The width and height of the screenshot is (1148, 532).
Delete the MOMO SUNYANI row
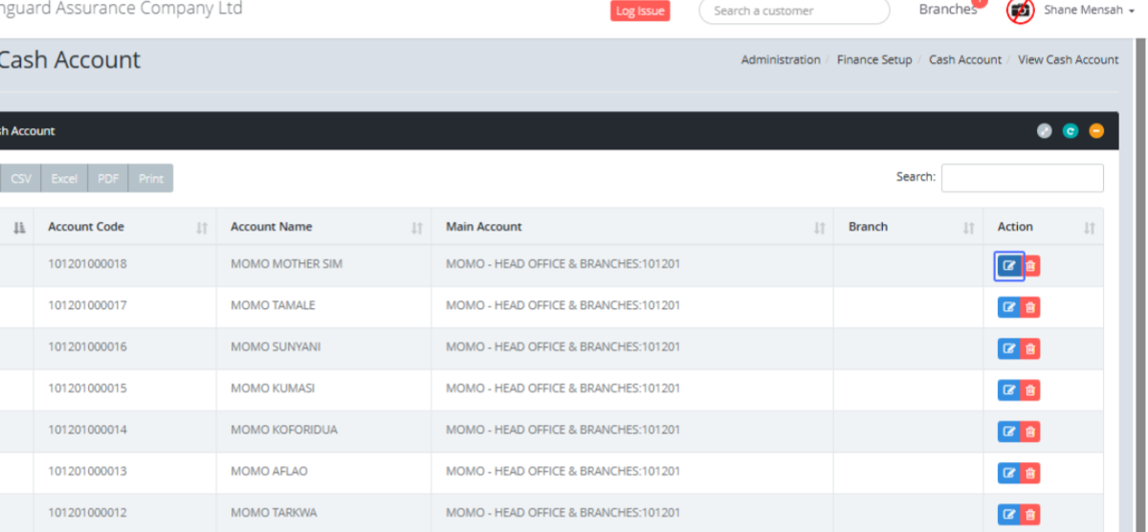click(1030, 349)
